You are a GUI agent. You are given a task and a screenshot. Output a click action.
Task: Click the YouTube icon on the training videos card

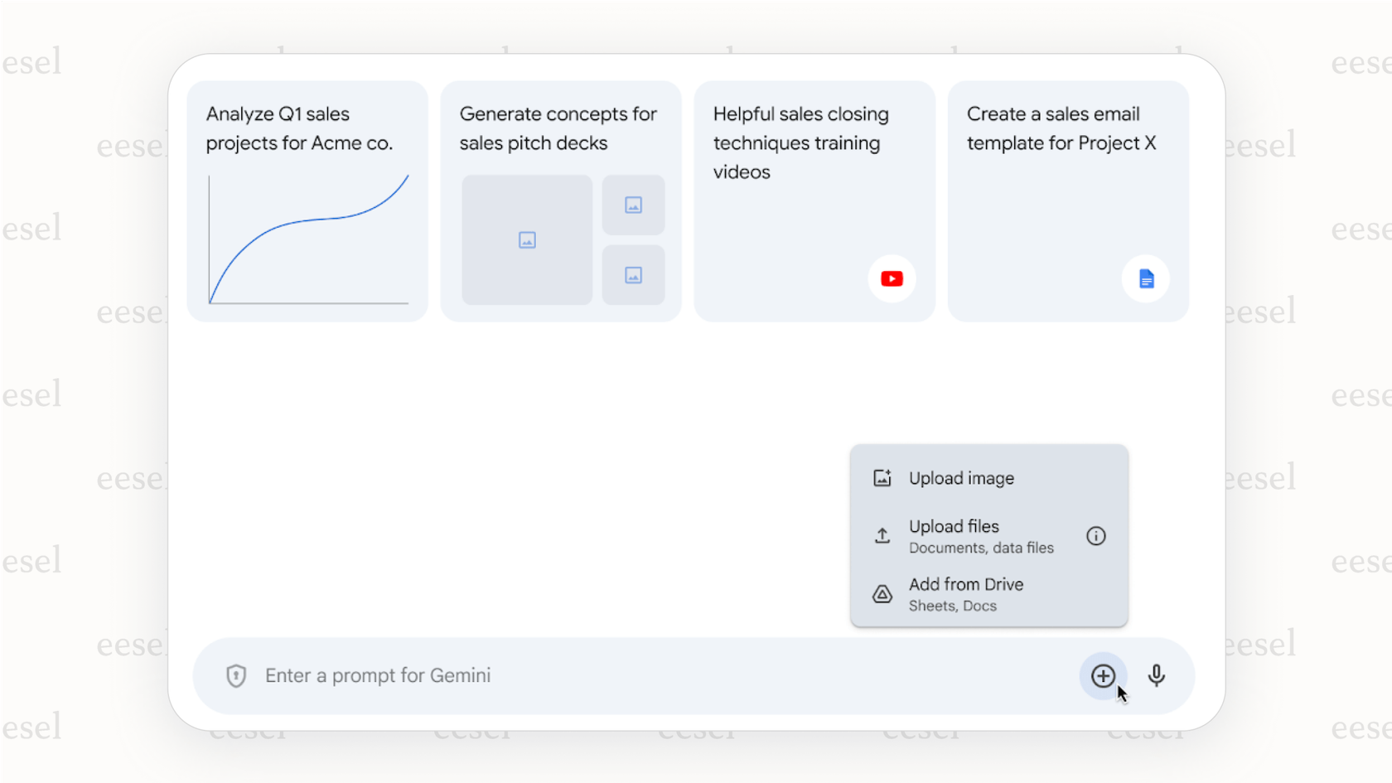click(892, 278)
